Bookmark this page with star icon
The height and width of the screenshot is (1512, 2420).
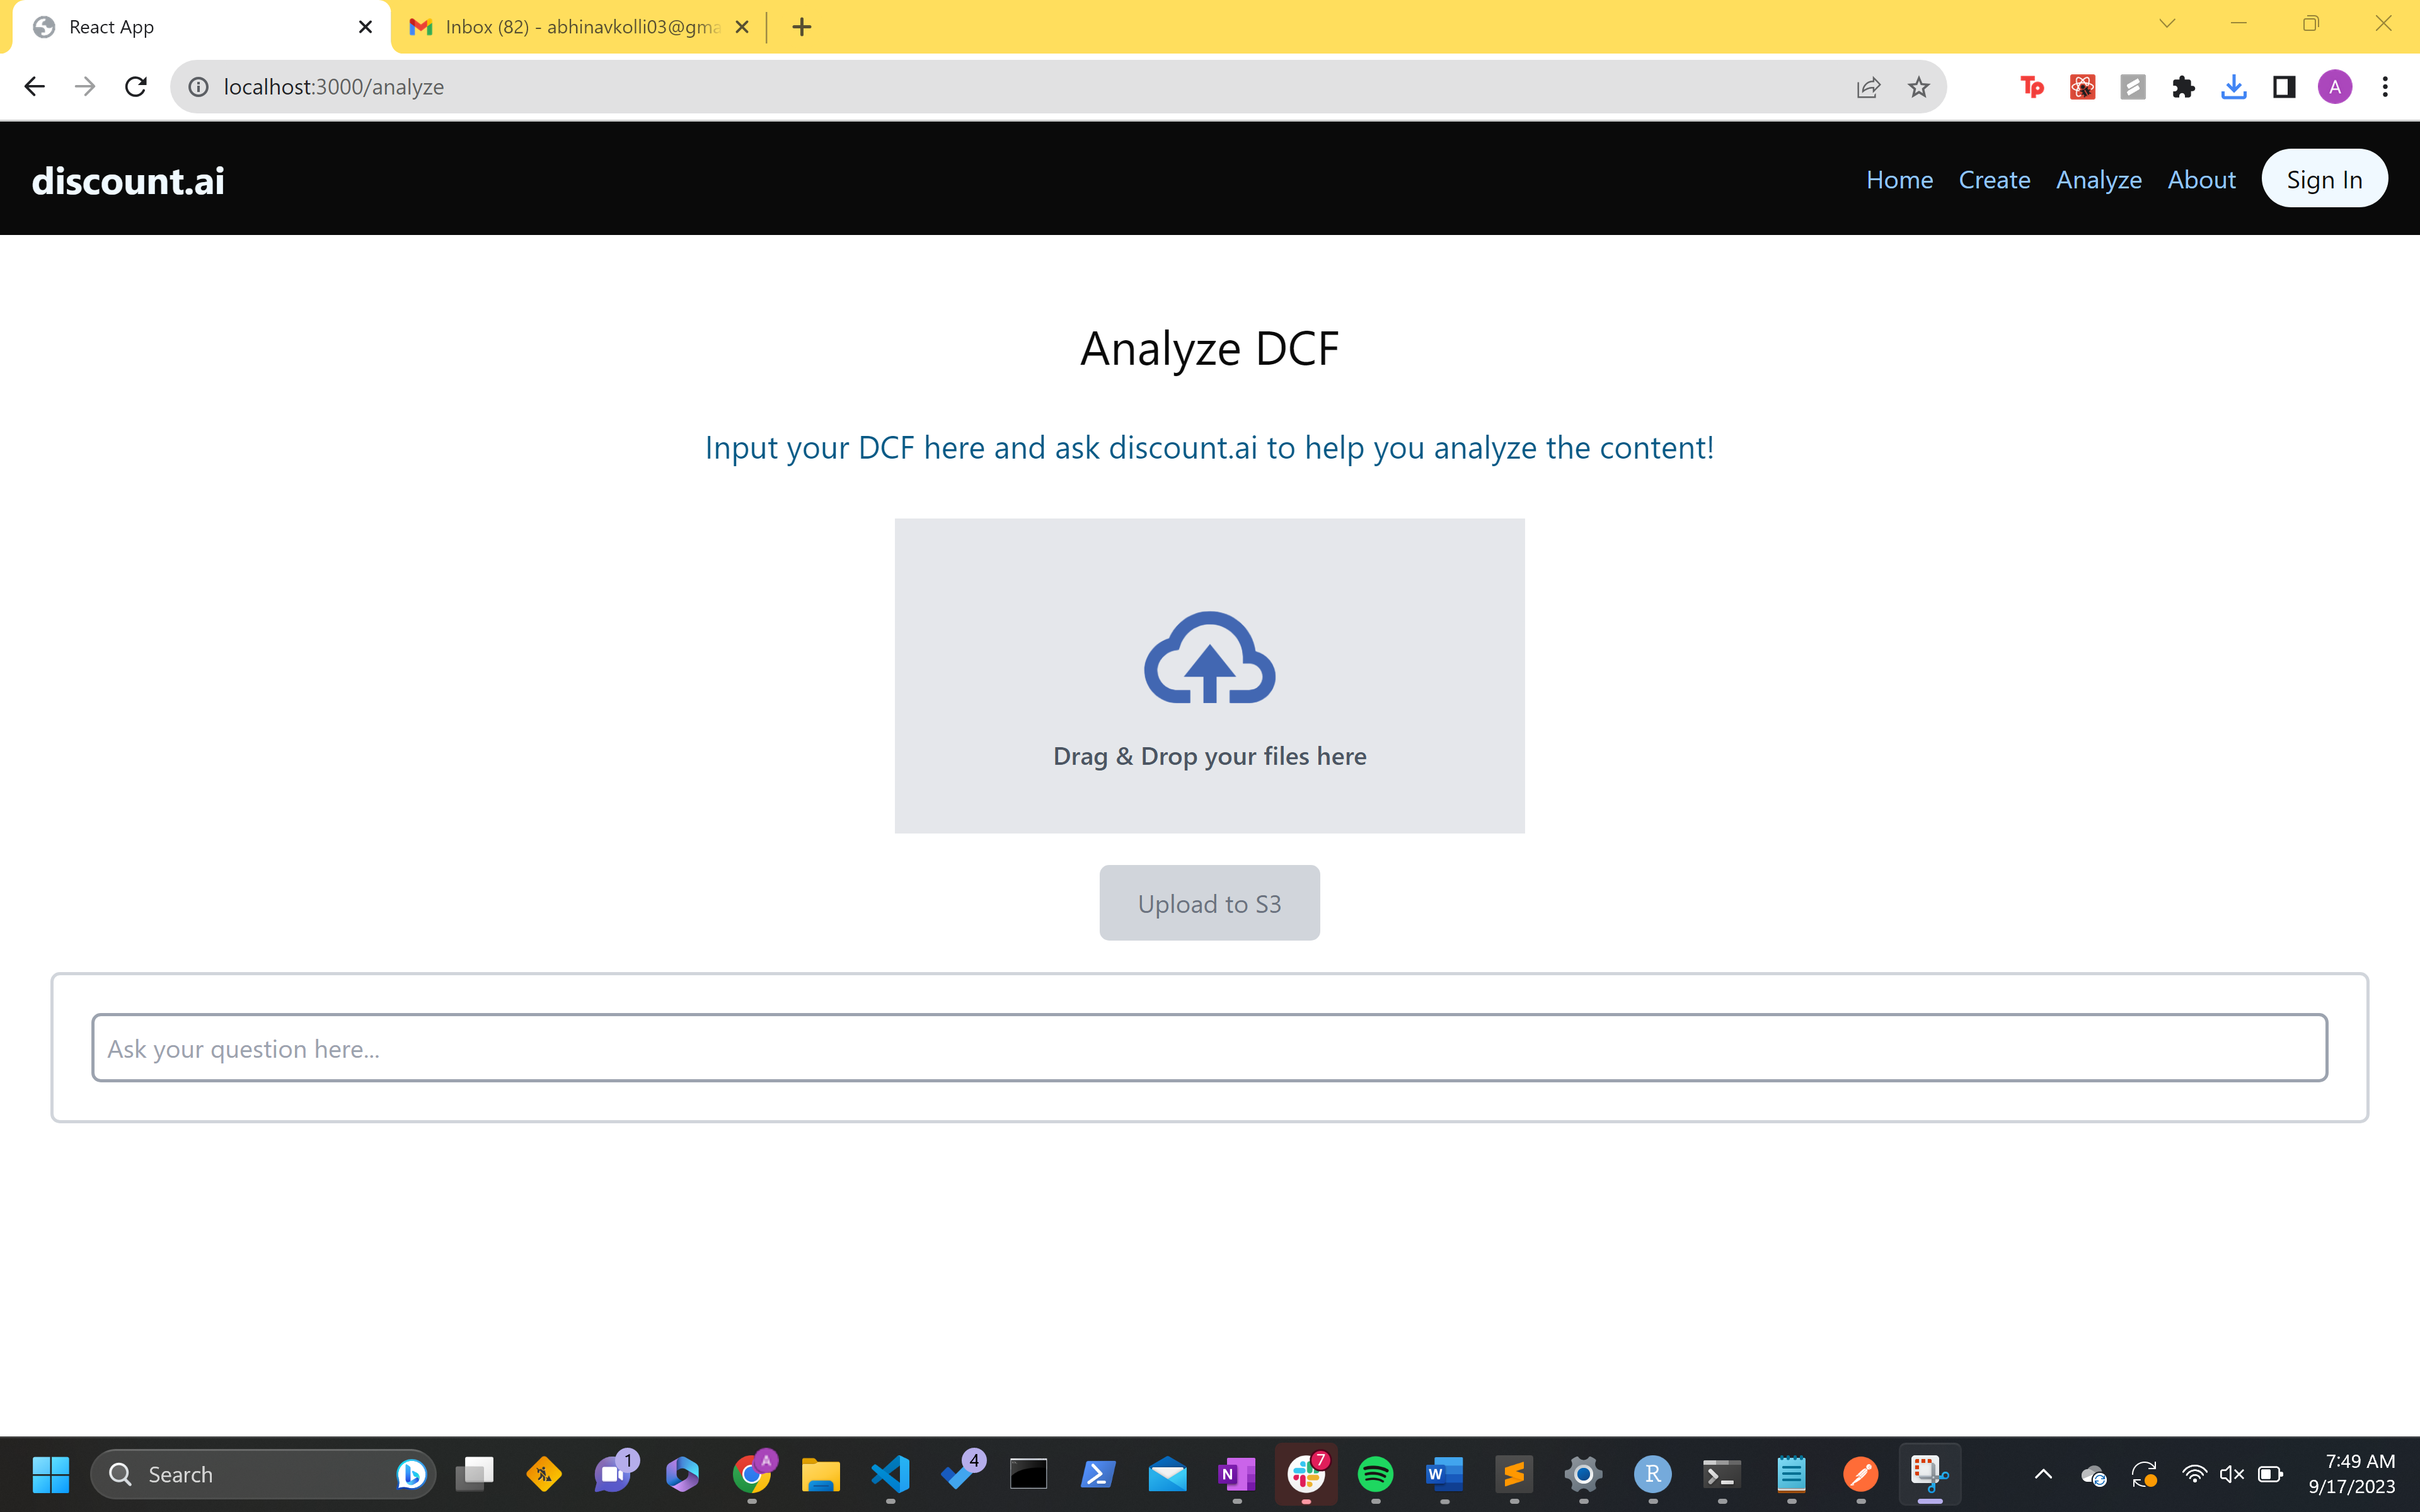tap(1918, 87)
